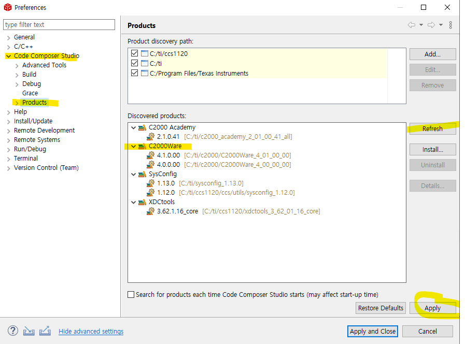Collapse the C2000 Academy product group
This screenshot has height=344, width=465.
click(133, 127)
